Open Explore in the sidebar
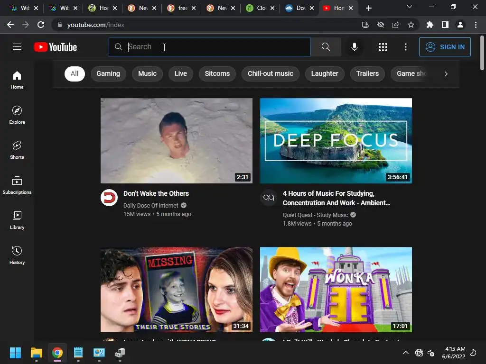The height and width of the screenshot is (364, 486). [x=17, y=115]
